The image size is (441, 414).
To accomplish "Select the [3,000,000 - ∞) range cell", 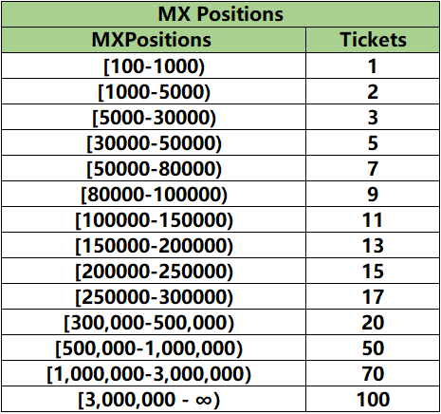I will coord(154,399).
